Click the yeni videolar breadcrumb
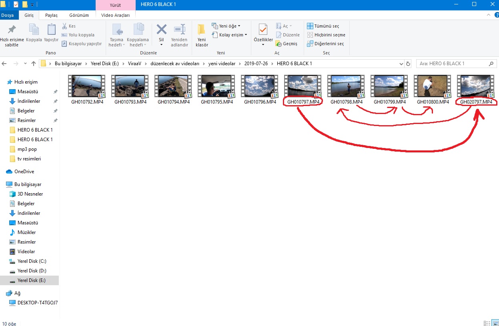 coord(222,64)
